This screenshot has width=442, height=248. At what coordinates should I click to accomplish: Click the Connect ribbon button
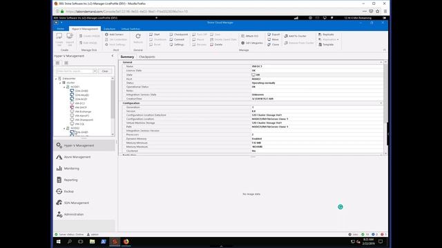point(177,39)
